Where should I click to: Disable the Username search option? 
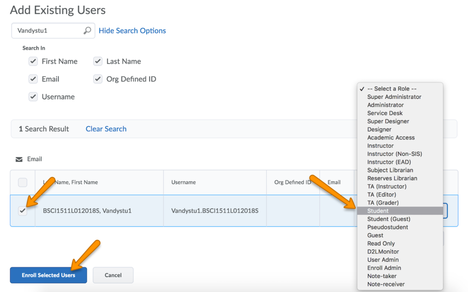(33, 96)
